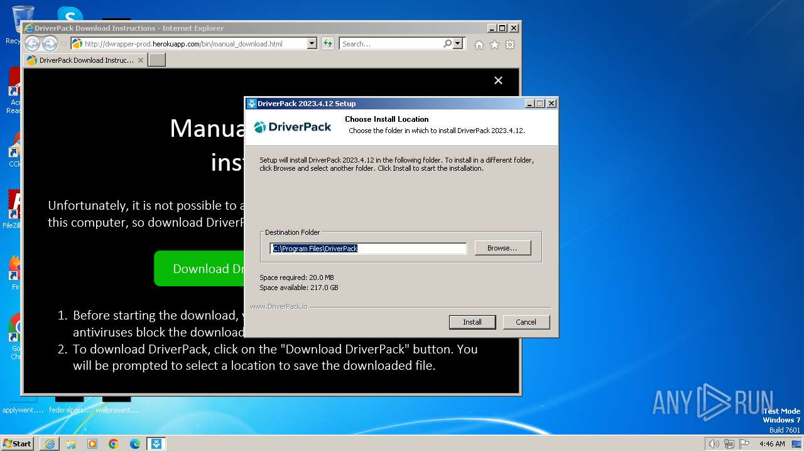Open a new tab in Internet Explorer
Image resolution: width=804 pixels, height=452 pixels.
(156, 60)
